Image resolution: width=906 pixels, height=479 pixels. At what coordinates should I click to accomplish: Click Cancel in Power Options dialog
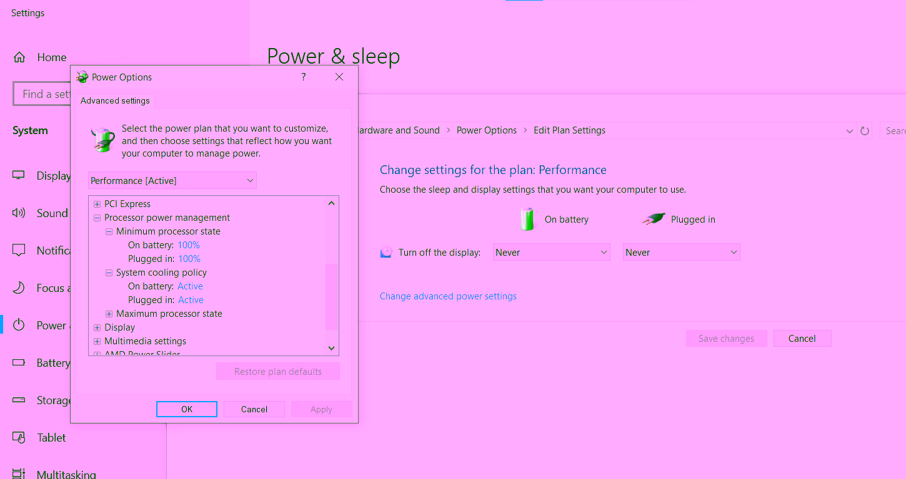click(254, 409)
